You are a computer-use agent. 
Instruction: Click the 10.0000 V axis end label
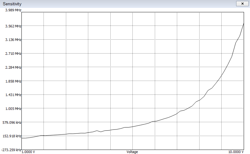236,152
